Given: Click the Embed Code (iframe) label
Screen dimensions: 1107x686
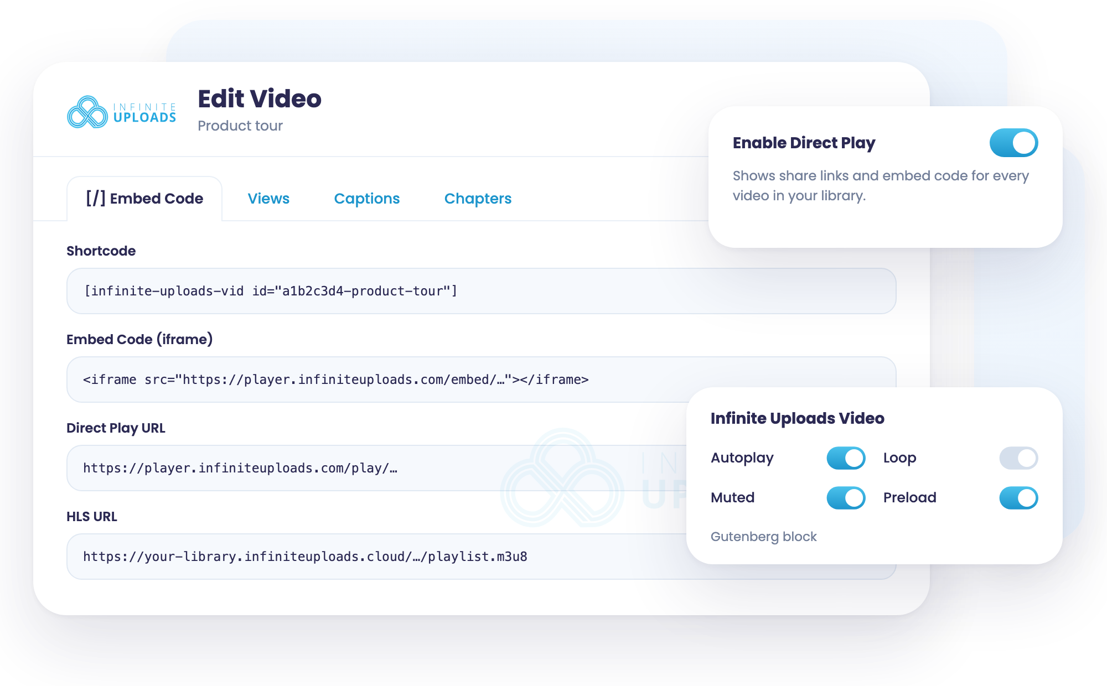Looking at the screenshot, I should [x=139, y=340].
